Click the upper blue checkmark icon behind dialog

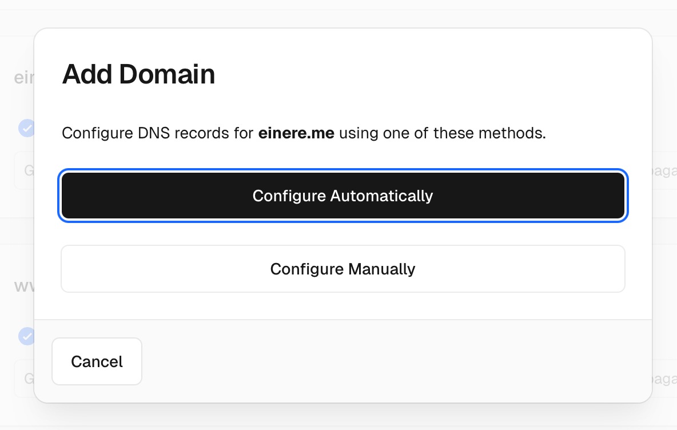coord(26,128)
